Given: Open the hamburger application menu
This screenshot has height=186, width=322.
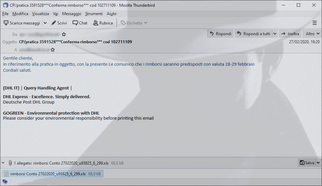Looking at the screenshot, I should coord(314,23).
